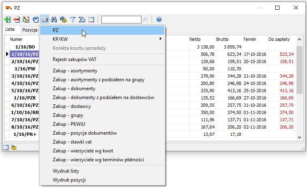Click the yellow gears icon in status bar
307x188 pixels.
click(x=14, y=148)
